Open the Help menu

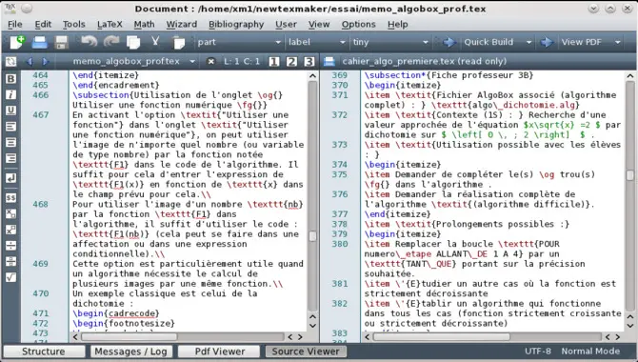coord(397,25)
